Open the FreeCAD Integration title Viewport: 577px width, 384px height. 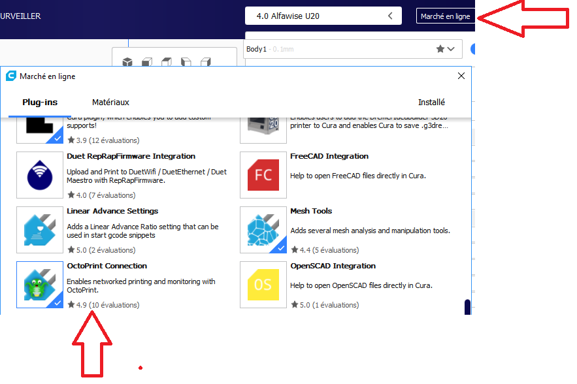[329, 156]
